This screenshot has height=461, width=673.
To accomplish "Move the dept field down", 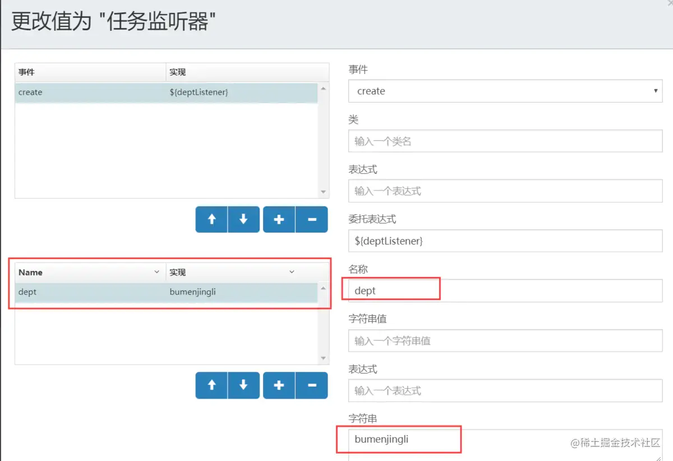I will [243, 385].
